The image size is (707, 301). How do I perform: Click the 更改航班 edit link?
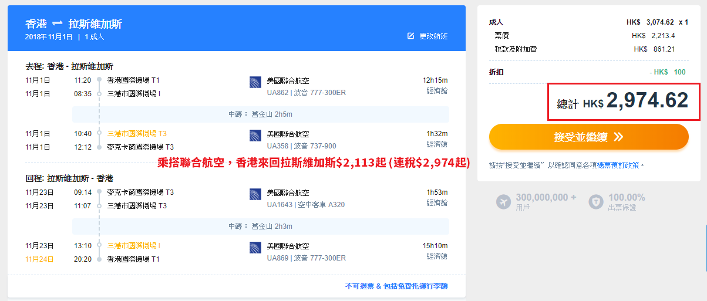tap(427, 36)
